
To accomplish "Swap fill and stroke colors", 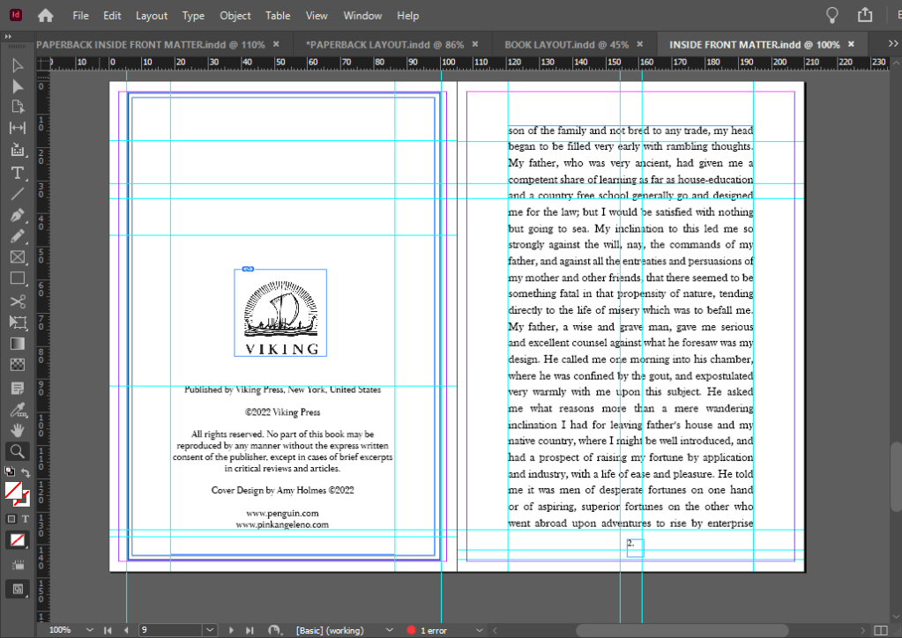I will [26, 473].
